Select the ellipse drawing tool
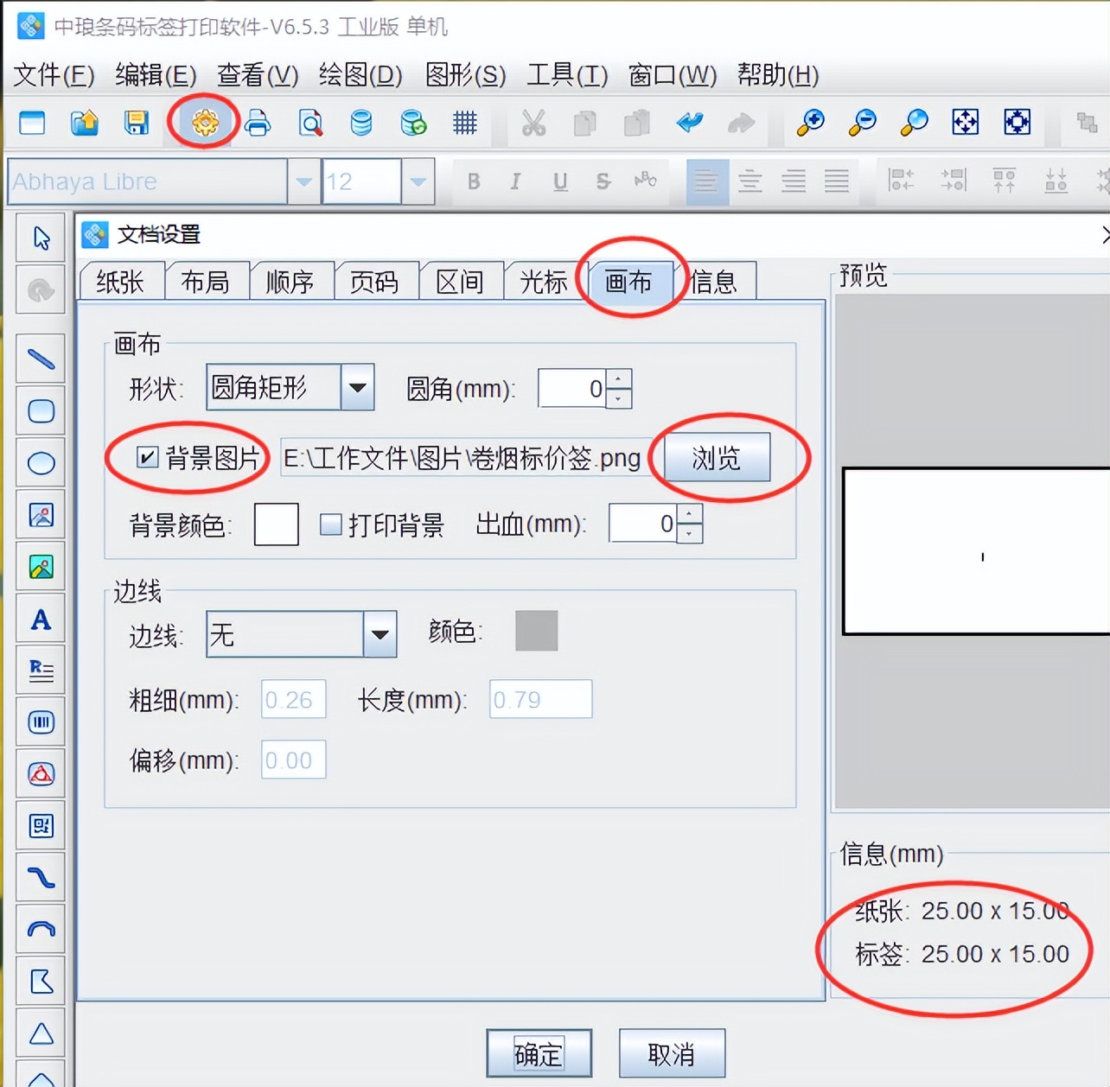Image resolution: width=1110 pixels, height=1087 pixels. pos(41,463)
